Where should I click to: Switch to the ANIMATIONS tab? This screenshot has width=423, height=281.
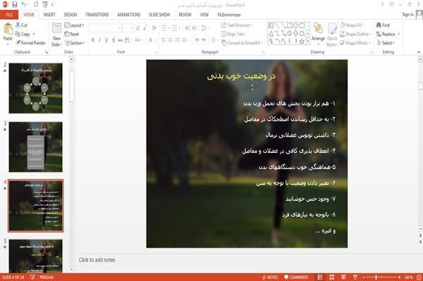[129, 15]
